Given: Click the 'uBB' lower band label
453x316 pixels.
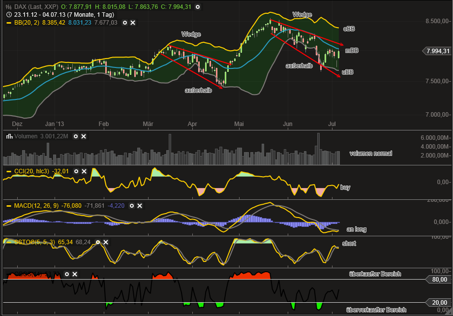Looking at the screenshot, I should click(x=348, y=72).
